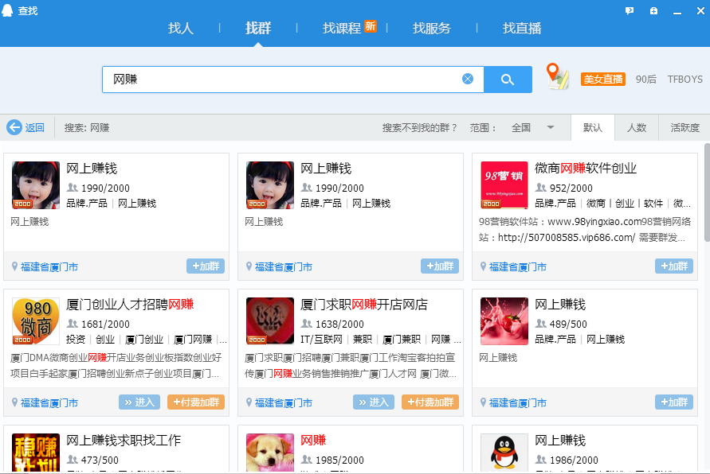
Task: Sort results by 人数
Action: coord(637,127)
